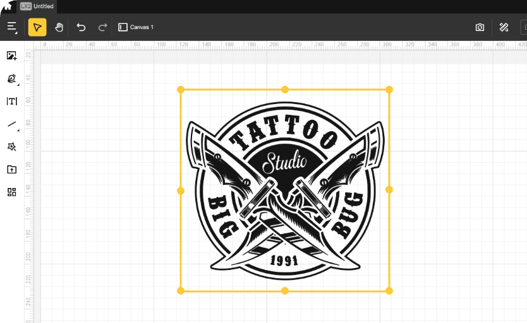Toggle the canvas panel icon
This screenshot has height=323, width=527.
pyautogui.click(x=123, y=27)
